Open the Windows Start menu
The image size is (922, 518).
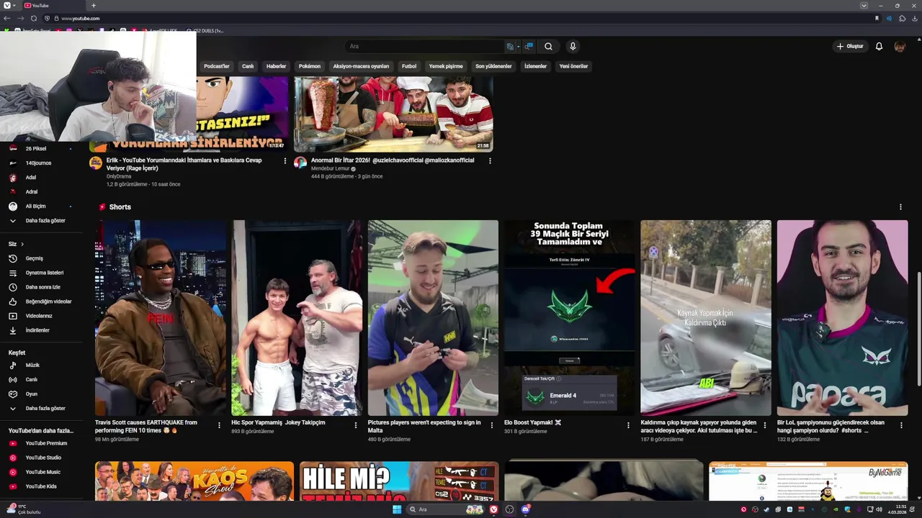[x=397, y=509]
